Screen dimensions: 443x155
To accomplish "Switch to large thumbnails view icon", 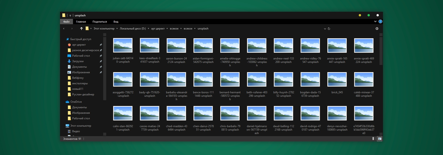I will 380,139.
